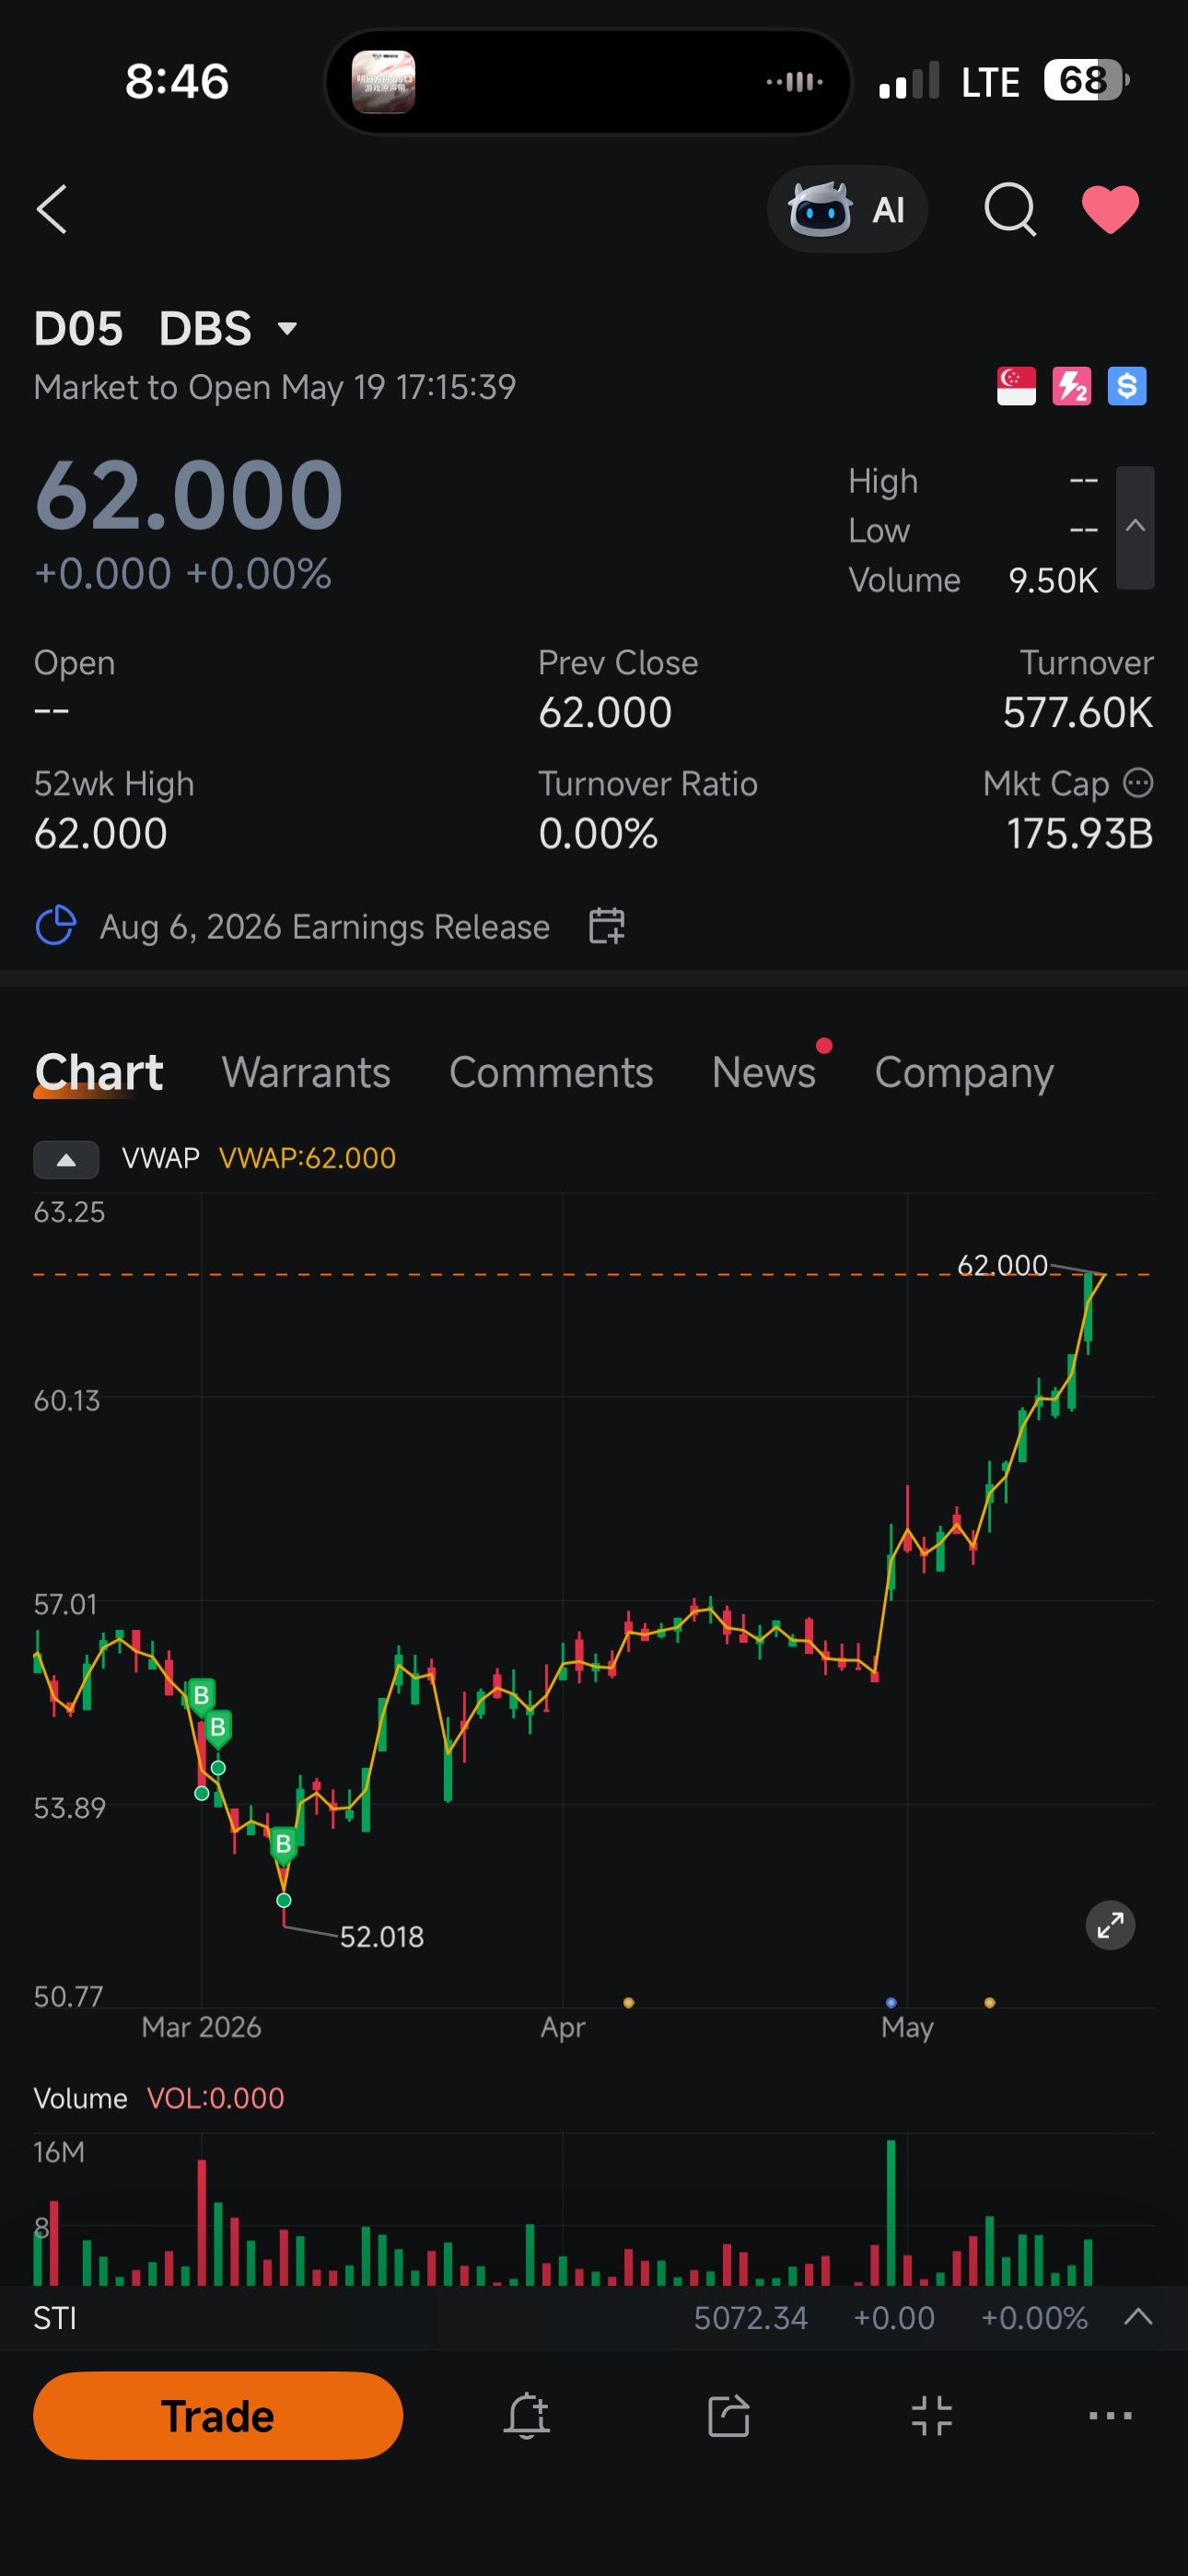Tap the share icon in bottom bar
This screenshot has height=2576, width=1188.
tap(729, 2417)
